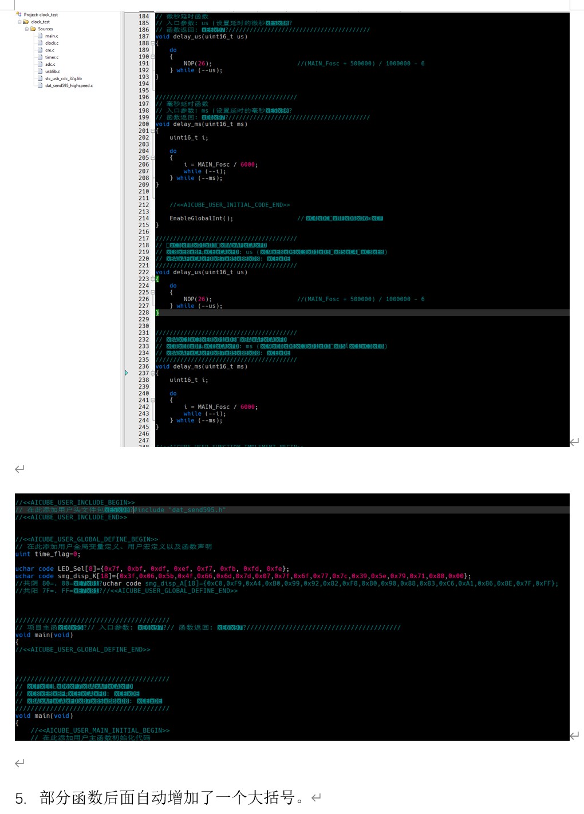Click line 222 'void delay_us(uint16_t us)'
584x814 pixels.
tap(202, 272)
